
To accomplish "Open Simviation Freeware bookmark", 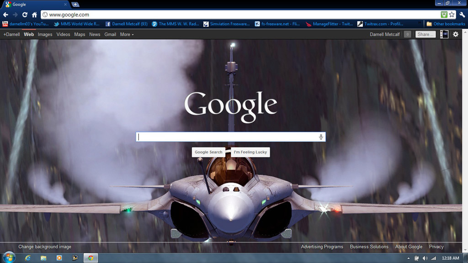I will (227, 24).
